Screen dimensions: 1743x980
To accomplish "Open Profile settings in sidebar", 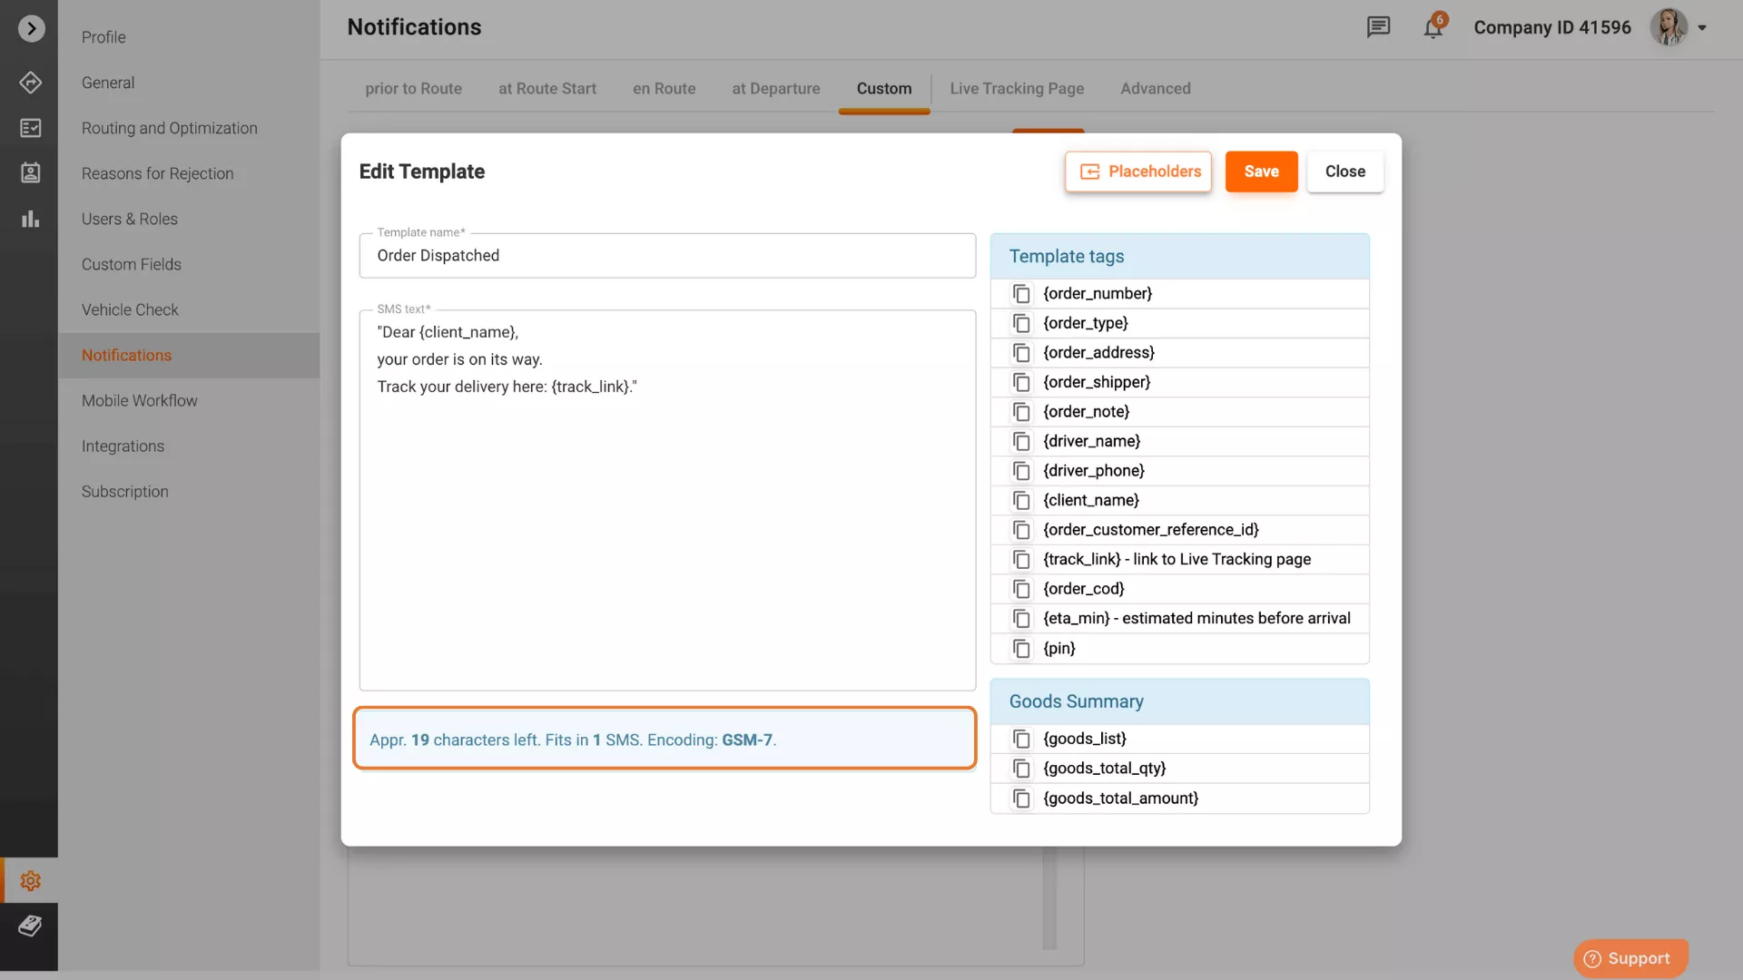I will click(x=103, y=37).
